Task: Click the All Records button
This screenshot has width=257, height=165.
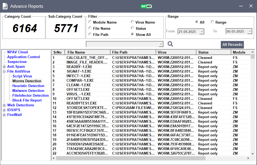Action: (232, 45)
